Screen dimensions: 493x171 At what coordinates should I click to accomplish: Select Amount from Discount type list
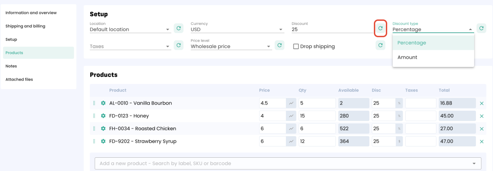point(407,57)
